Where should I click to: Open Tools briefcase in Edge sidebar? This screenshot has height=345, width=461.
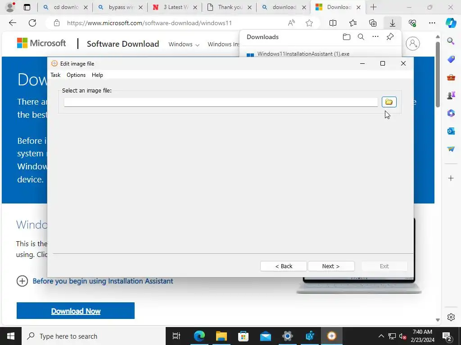coord(451,77)
